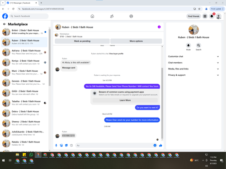Open the Friends icon in top navigation
This screenshot has height=169, width=226.
tap(112, 16)
